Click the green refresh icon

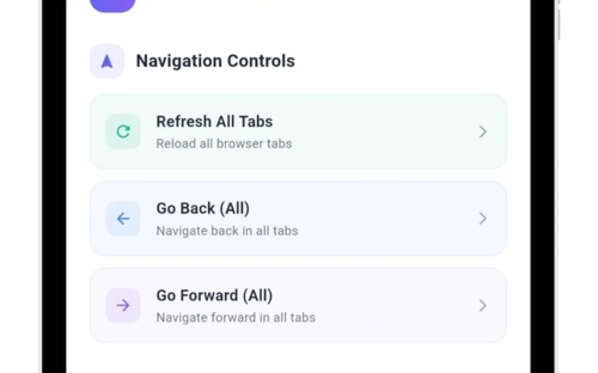pos(123,132)
